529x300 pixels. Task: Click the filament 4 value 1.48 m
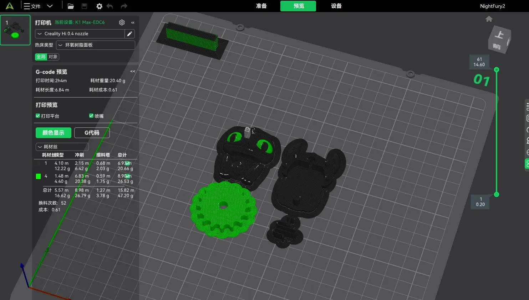tap(61, 176)
